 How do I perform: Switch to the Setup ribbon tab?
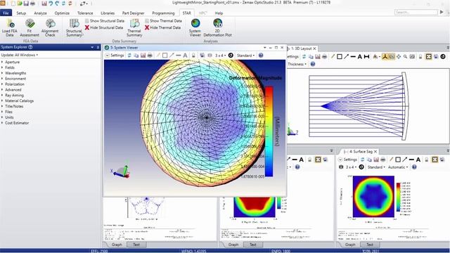tap(21, 13)
